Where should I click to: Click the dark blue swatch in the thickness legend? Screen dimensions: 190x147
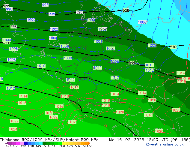[25, 143]
